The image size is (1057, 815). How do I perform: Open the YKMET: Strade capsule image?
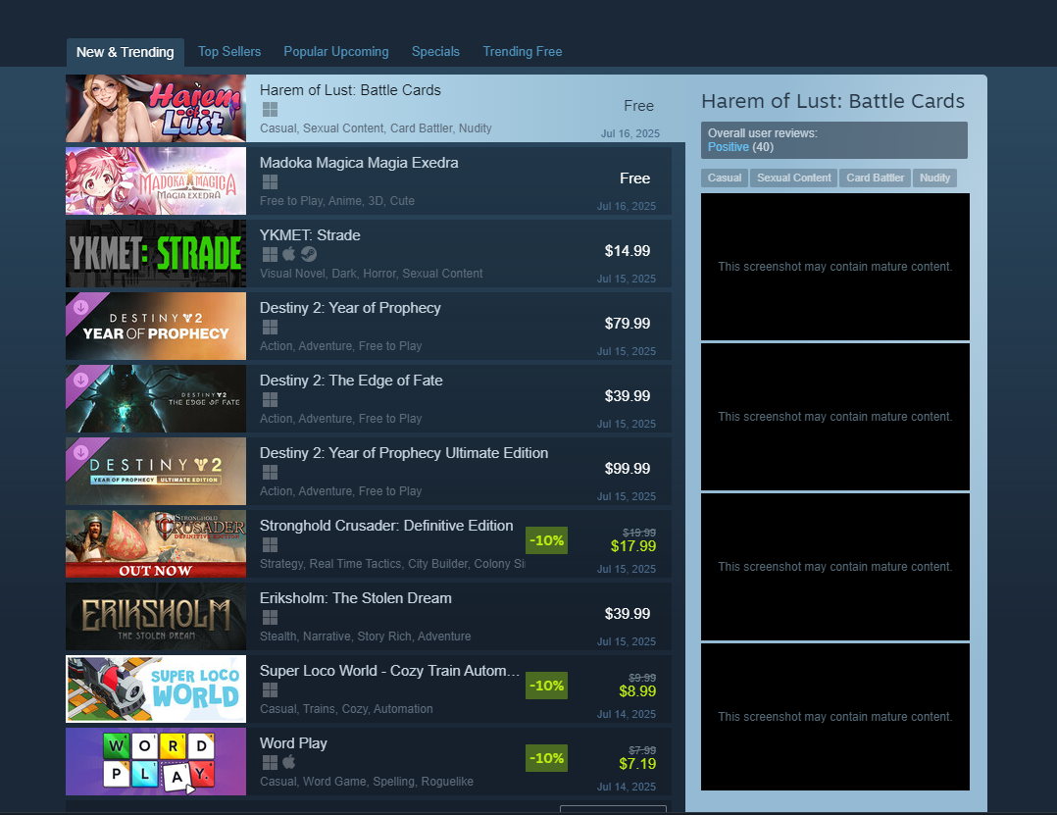point(156,253)
